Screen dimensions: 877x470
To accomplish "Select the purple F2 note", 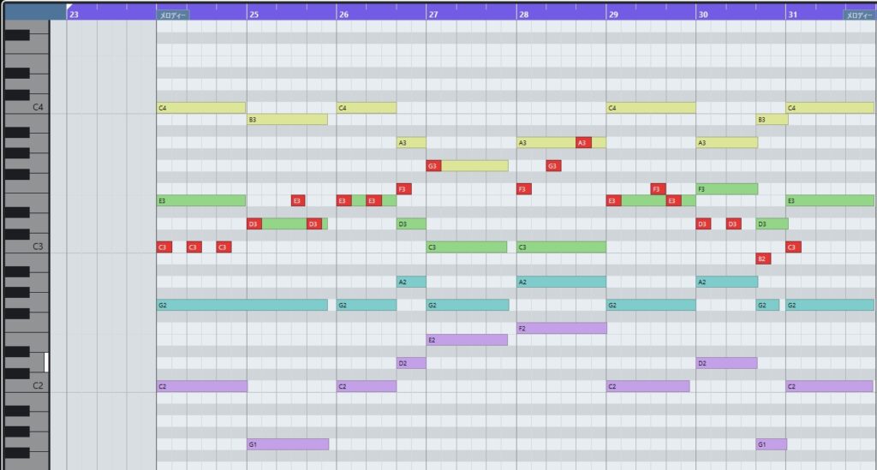I will 561,328.
